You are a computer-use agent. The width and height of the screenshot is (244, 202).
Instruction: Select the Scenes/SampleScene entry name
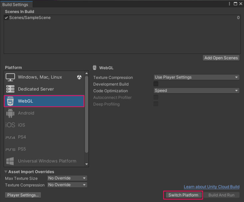(x=30, y=18)
